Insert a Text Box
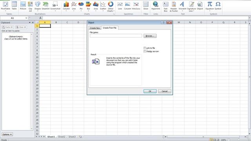251x141 pixels. (x=166, y=6)
